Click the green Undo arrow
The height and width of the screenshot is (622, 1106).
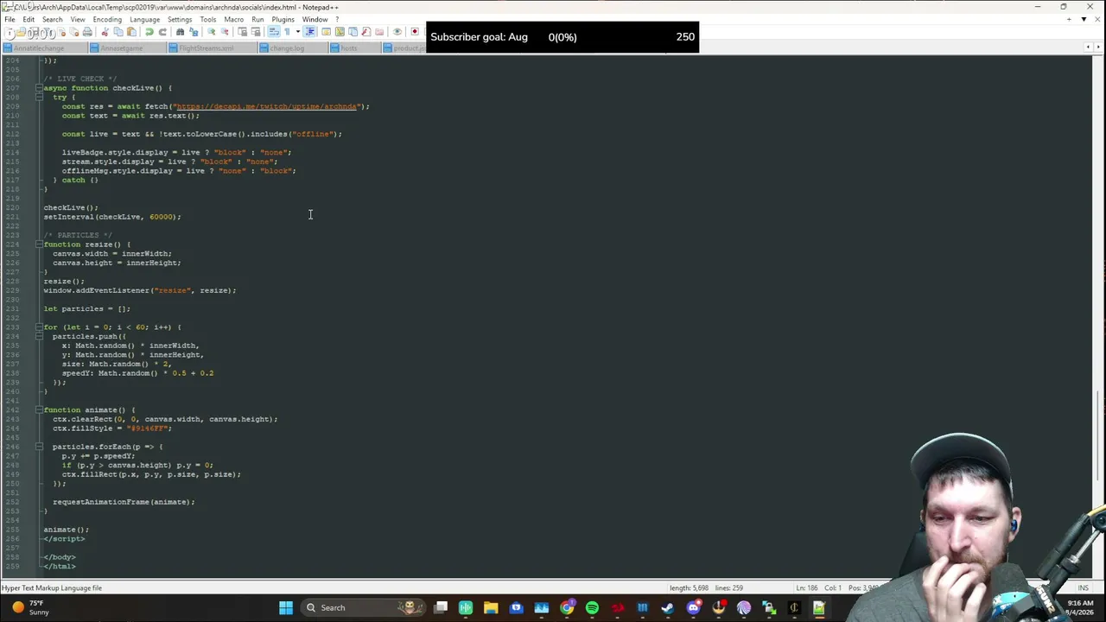pyautogui.click(x=149, y=33)
